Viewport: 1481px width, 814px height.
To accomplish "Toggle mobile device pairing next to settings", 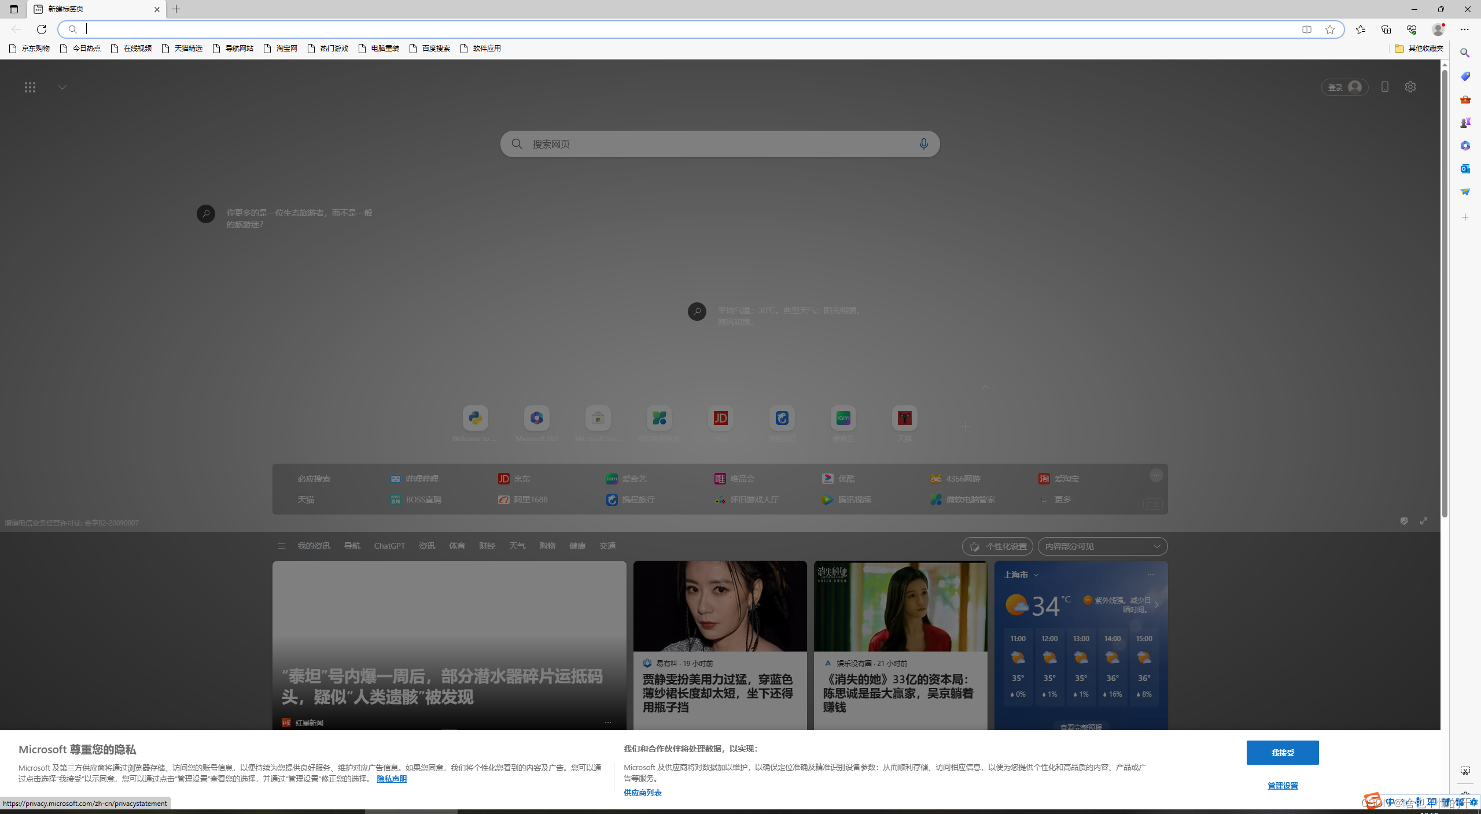I will pos(1385,87).
